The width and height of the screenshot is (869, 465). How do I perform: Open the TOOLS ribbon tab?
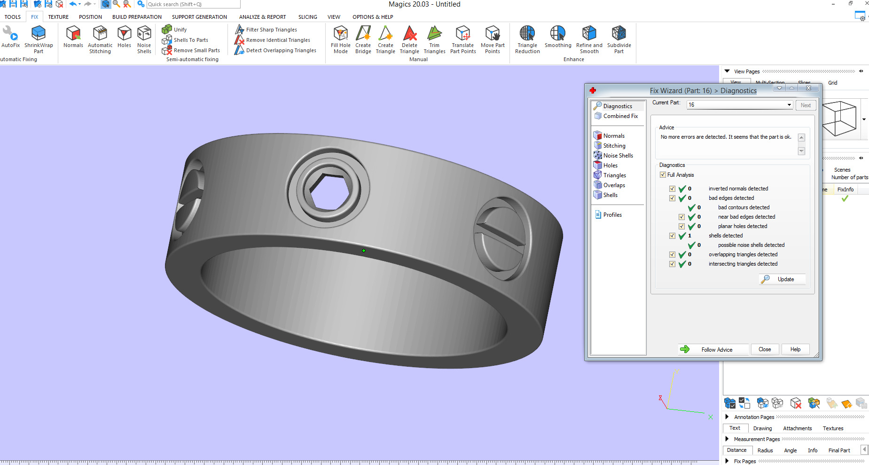[13, 17]
